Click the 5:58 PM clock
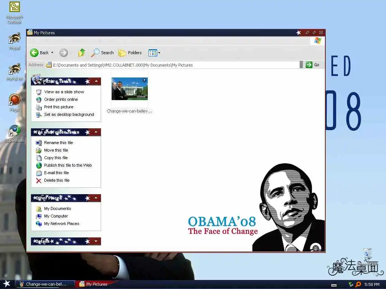 [x=372, y=284]
